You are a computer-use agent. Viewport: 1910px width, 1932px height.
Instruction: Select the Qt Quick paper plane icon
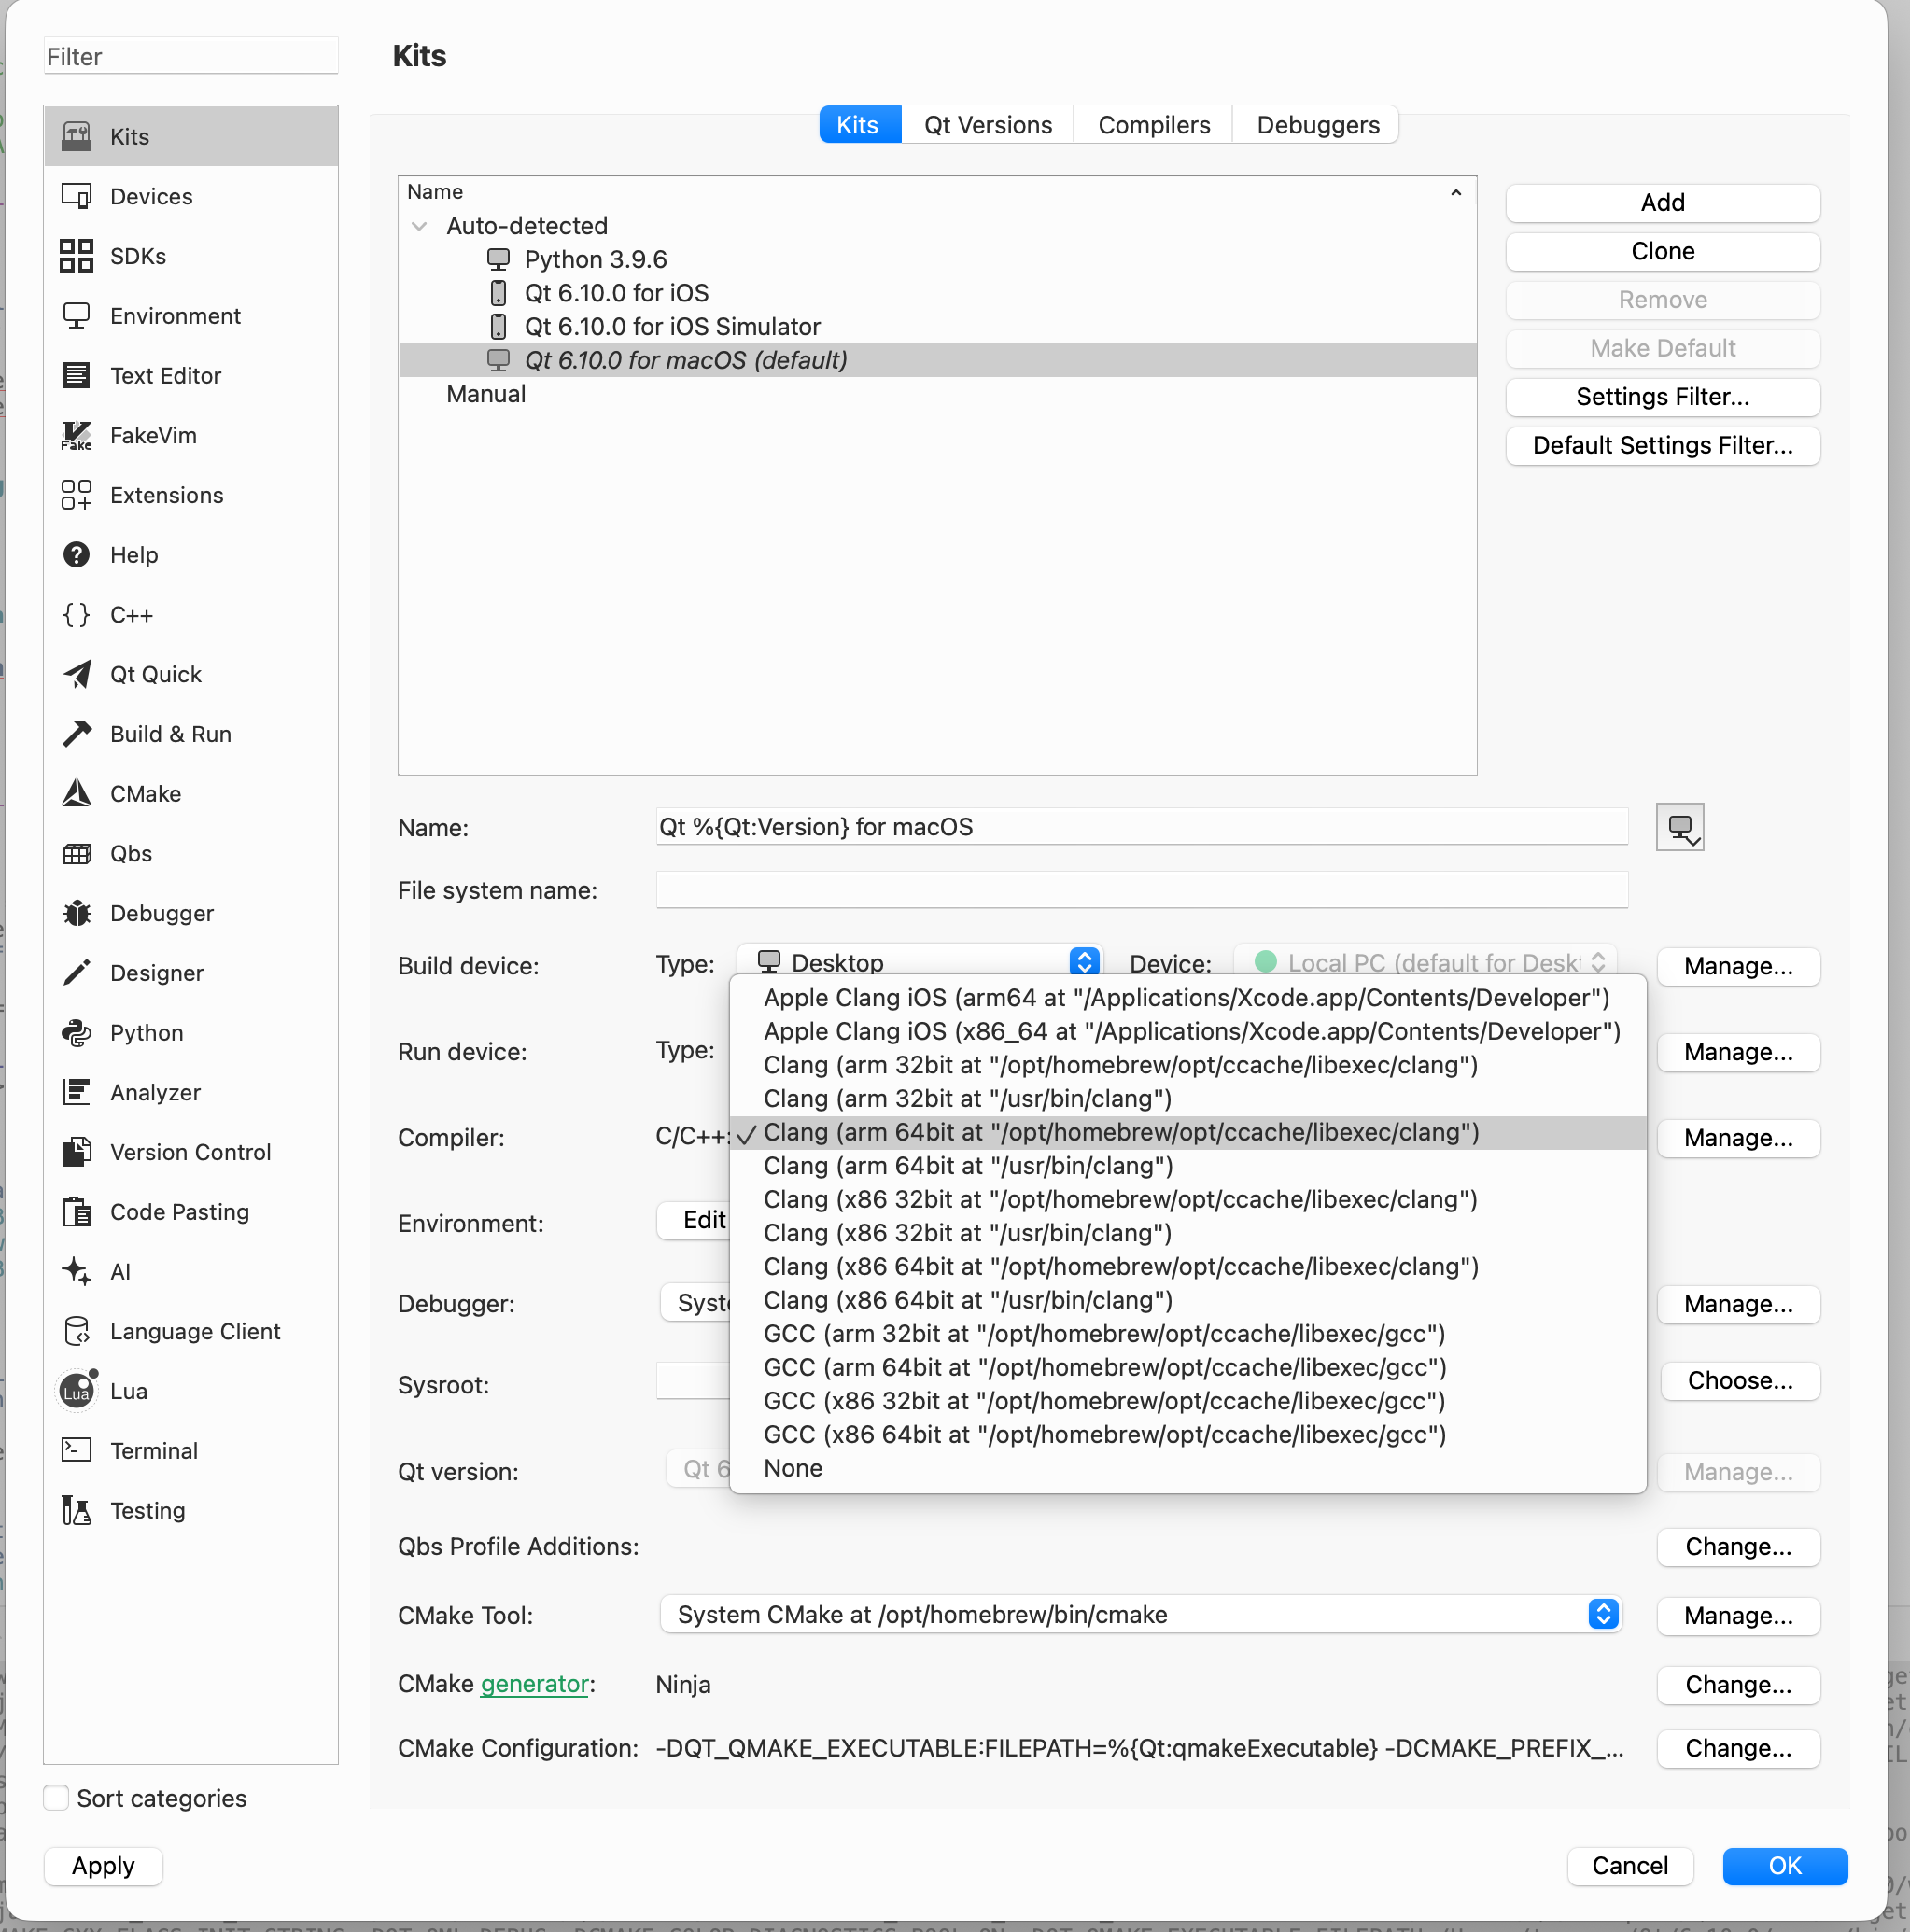77,674
